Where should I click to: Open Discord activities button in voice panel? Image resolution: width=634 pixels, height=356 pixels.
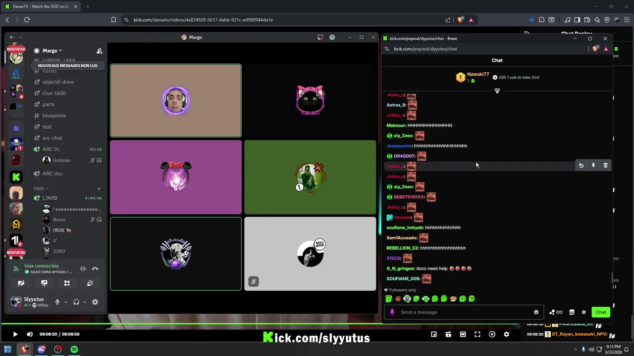coord(67,283)
